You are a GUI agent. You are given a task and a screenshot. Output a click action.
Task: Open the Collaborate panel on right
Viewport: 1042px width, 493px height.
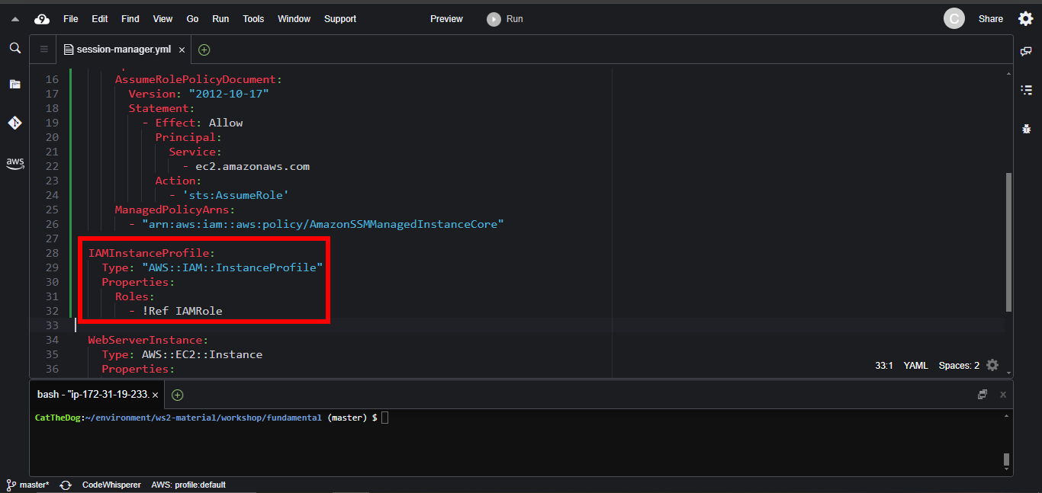[x=1026, y=51]
